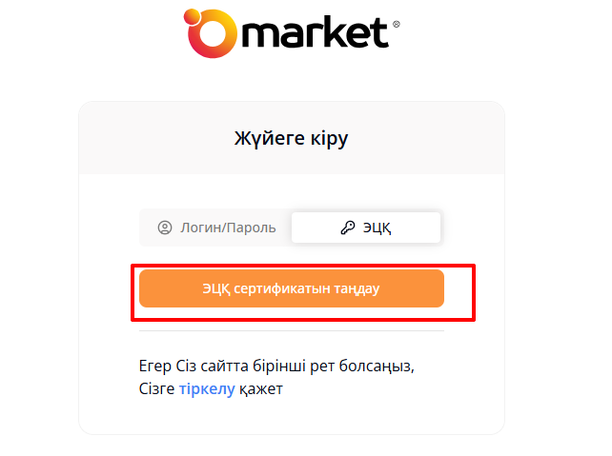Select the ЭЦҚ login tab
Viewport: 612px width, 456px height.
pos(366,228)
